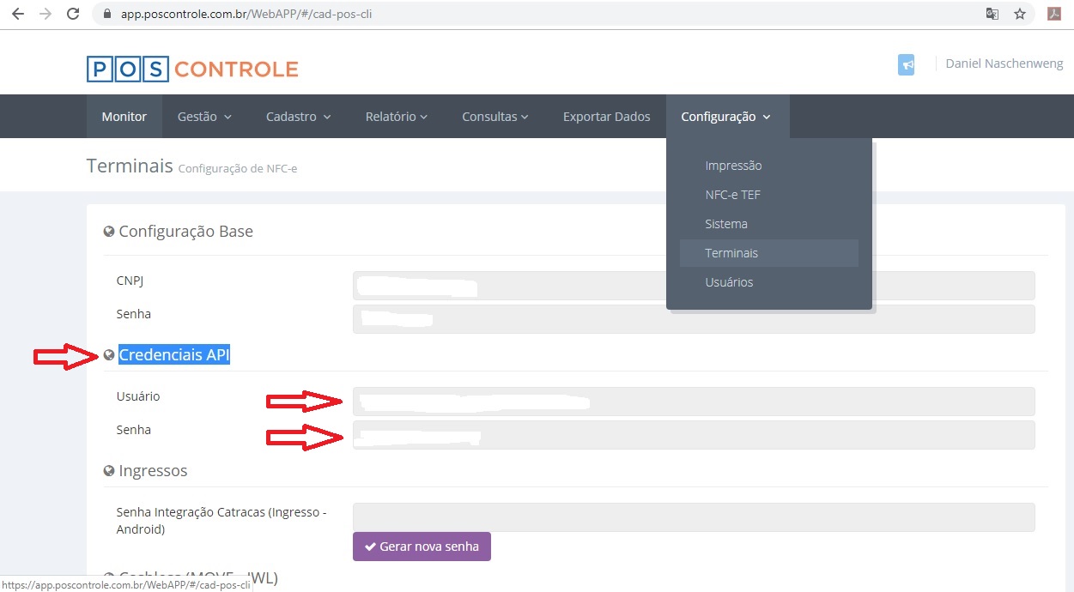Choose Sistema in the Configuração menu

pyautogui.click(x=769, y=224)
